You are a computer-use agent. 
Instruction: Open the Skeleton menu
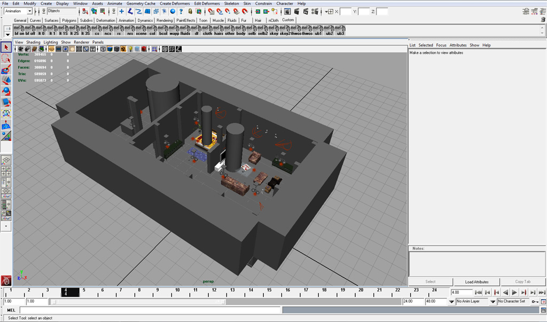[231, 4]
